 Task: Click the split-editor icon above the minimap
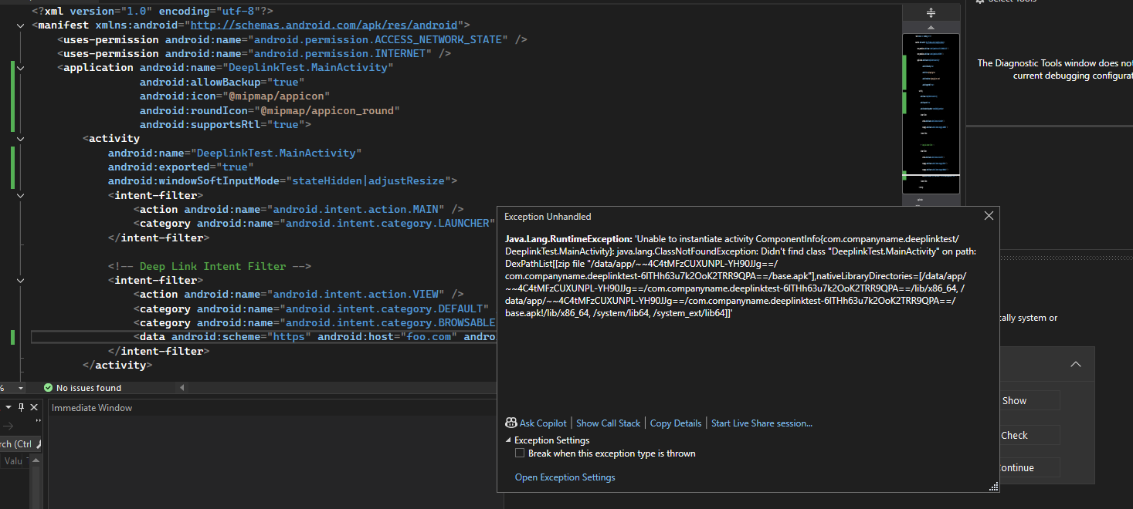click(x=931, y=12)
